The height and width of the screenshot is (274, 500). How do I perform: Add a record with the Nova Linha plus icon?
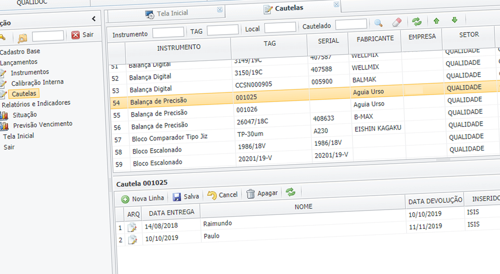pyautogui.click(x=126, y=198)
